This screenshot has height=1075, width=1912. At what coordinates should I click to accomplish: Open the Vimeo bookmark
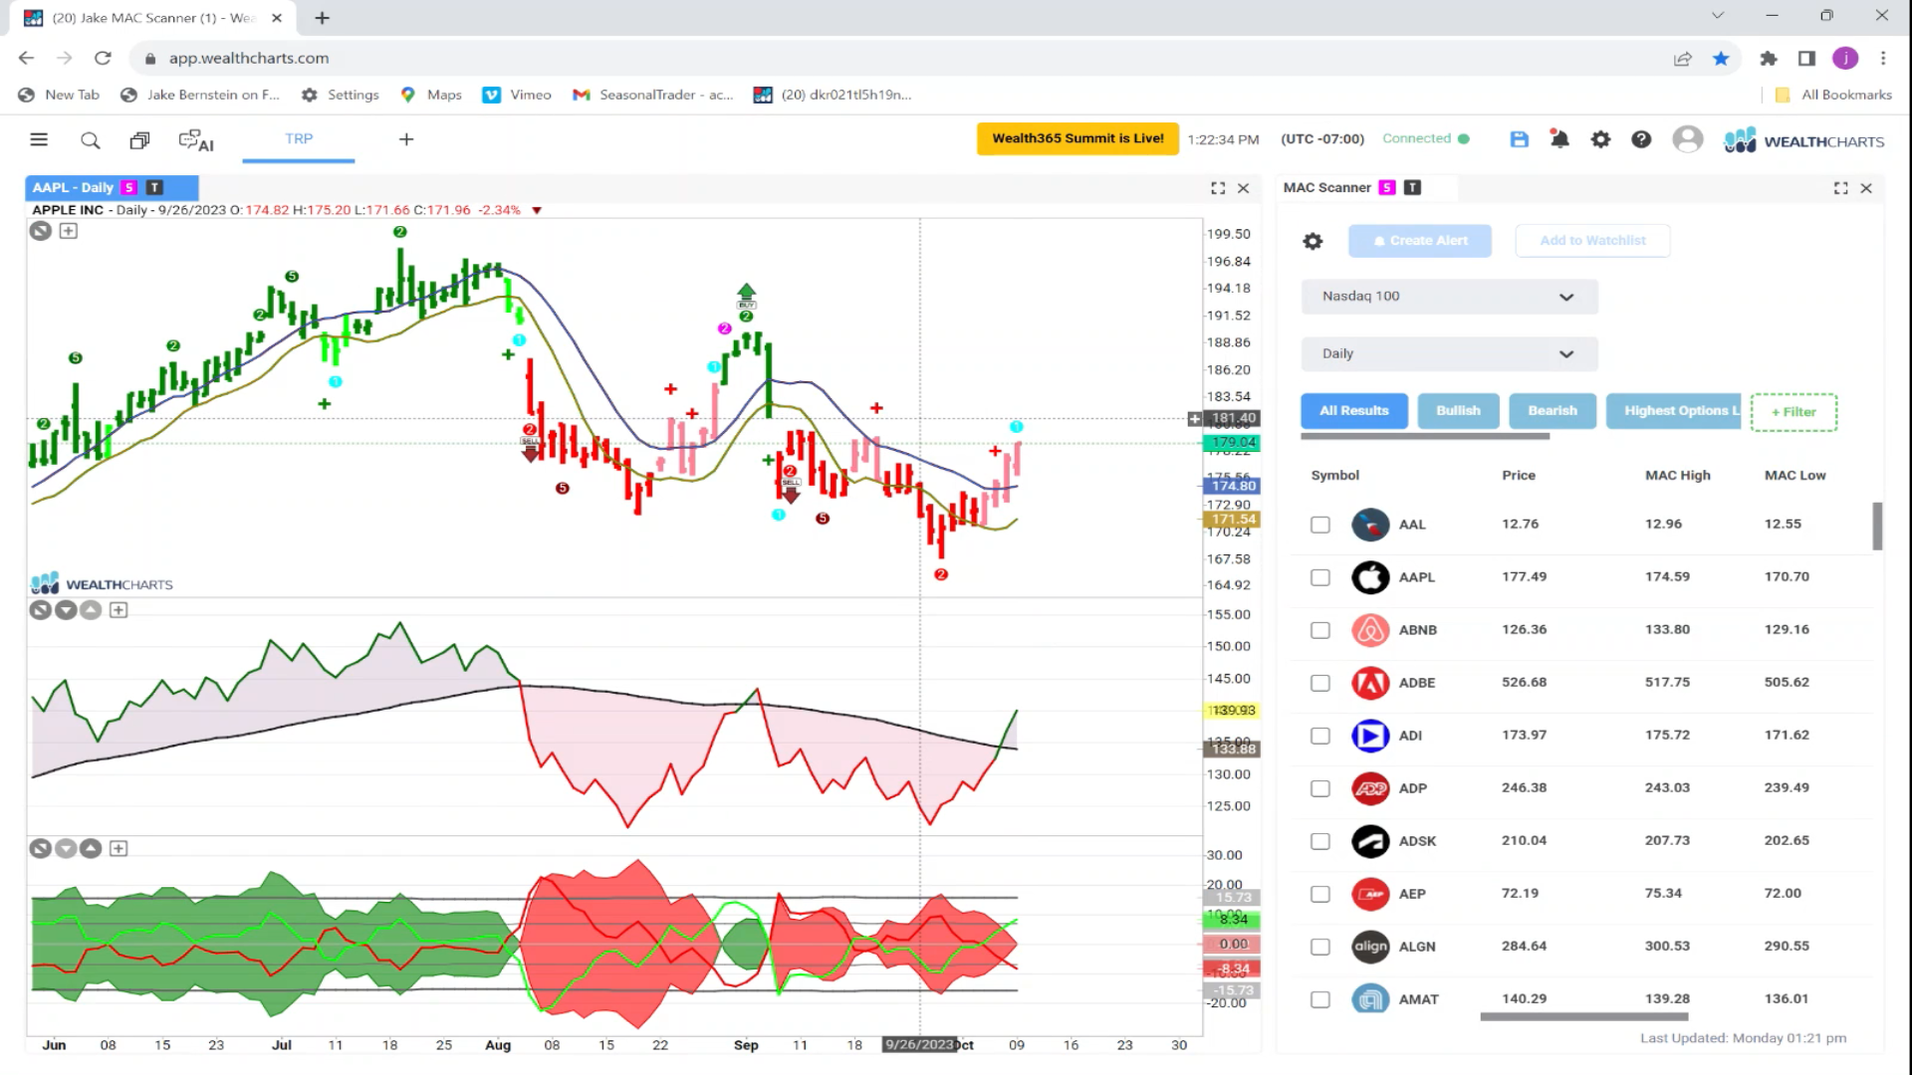[517, 96]
